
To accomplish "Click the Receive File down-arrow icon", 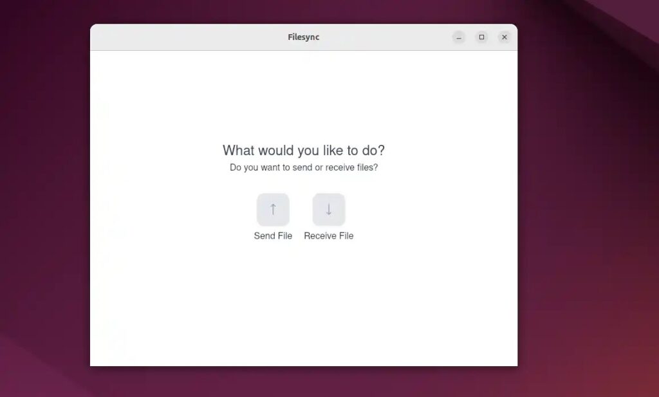I will [x=329, y=210].
